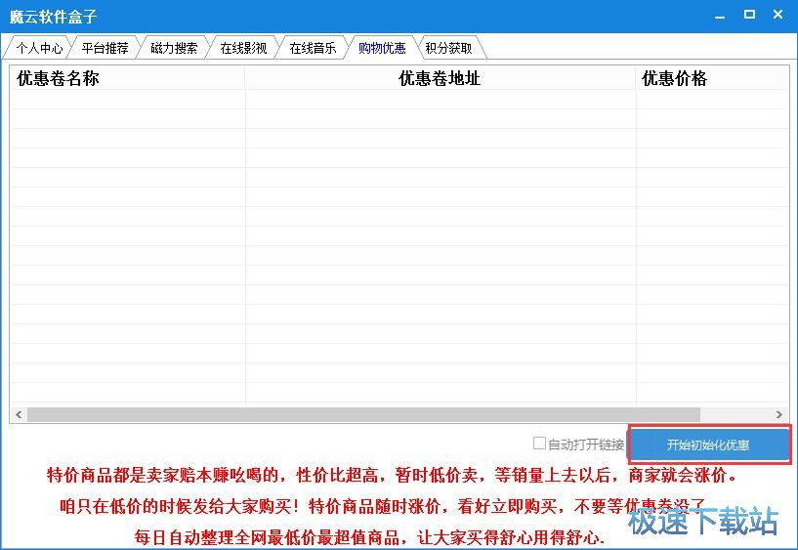The height and width of the screenshot is (550, 798).
Task: Click the 优惠价格 column header
Action: point(711,78)
